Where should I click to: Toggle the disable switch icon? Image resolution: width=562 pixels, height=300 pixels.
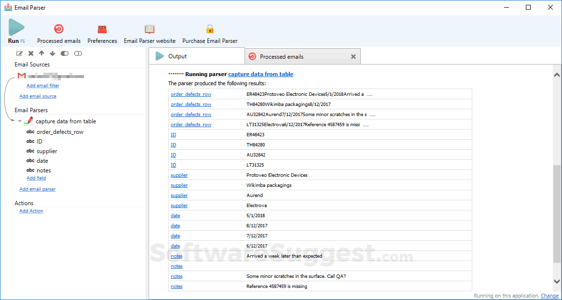pyautogui.click(x=78, y=53)
